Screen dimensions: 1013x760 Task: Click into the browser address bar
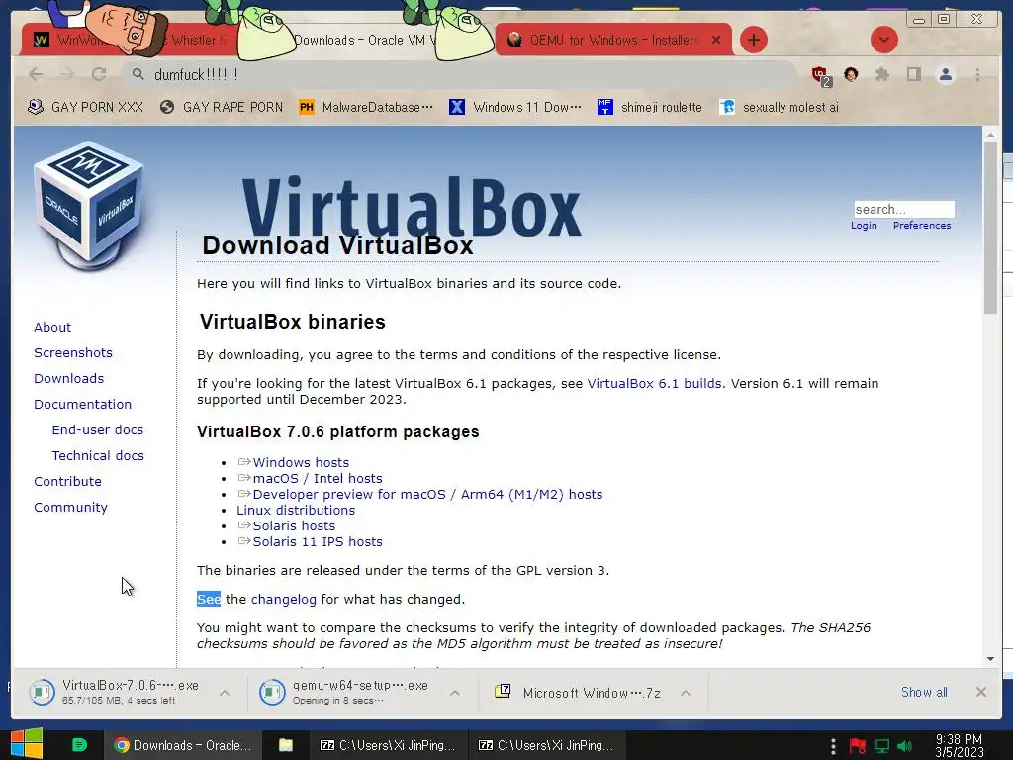pos(459,75)
